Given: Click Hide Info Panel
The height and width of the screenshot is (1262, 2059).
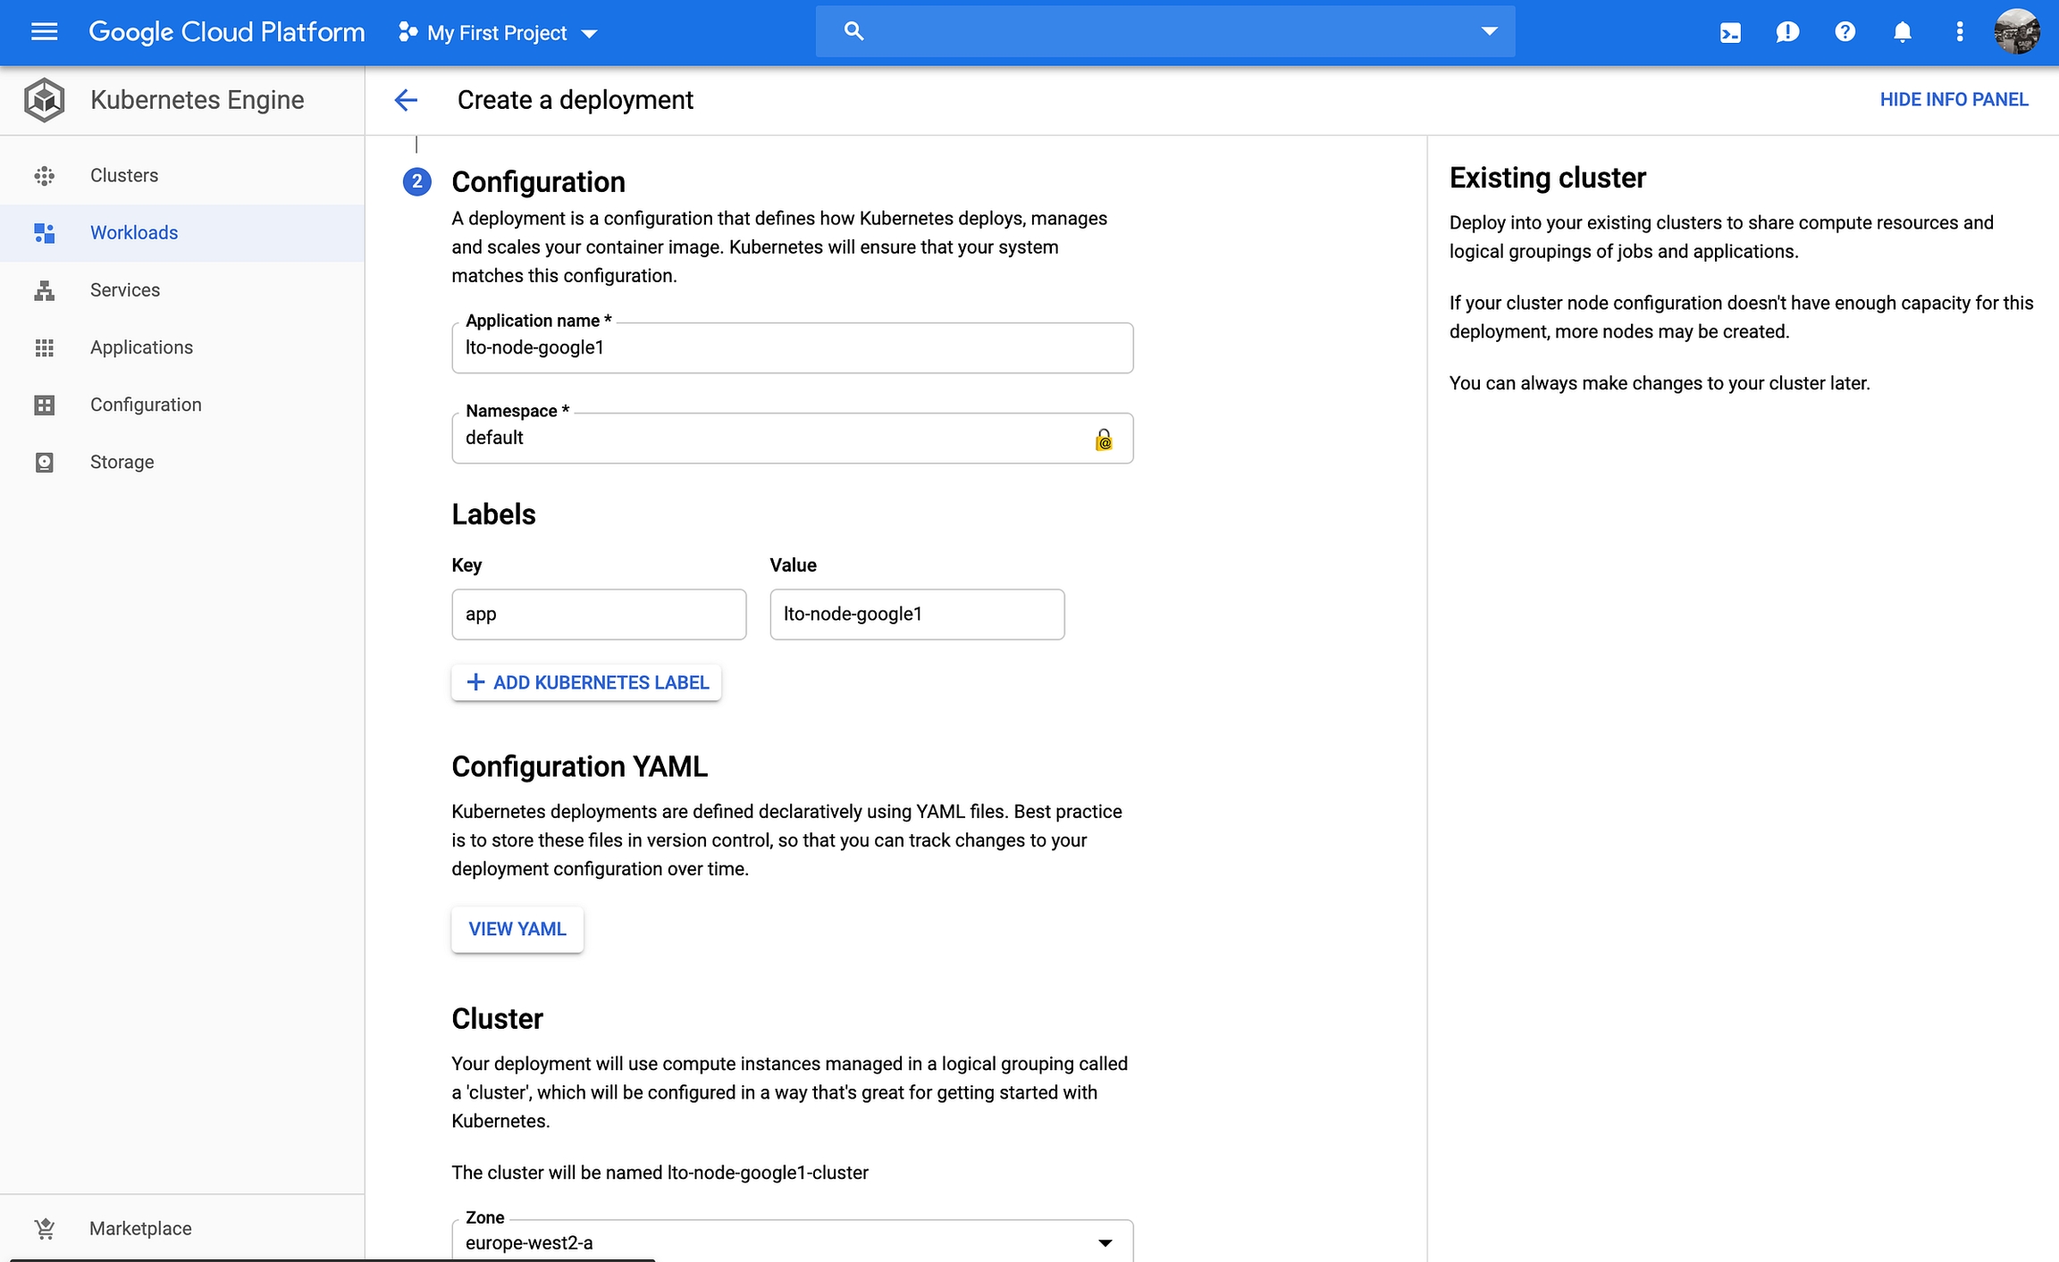Looking at the screenshot, I should [1954, 99].
